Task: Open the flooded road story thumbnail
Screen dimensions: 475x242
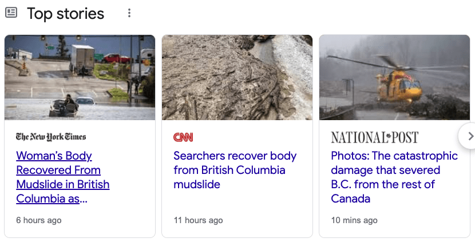Action: tap(80, 77)
